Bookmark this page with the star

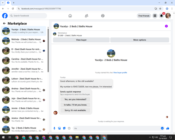click(160, 9)
